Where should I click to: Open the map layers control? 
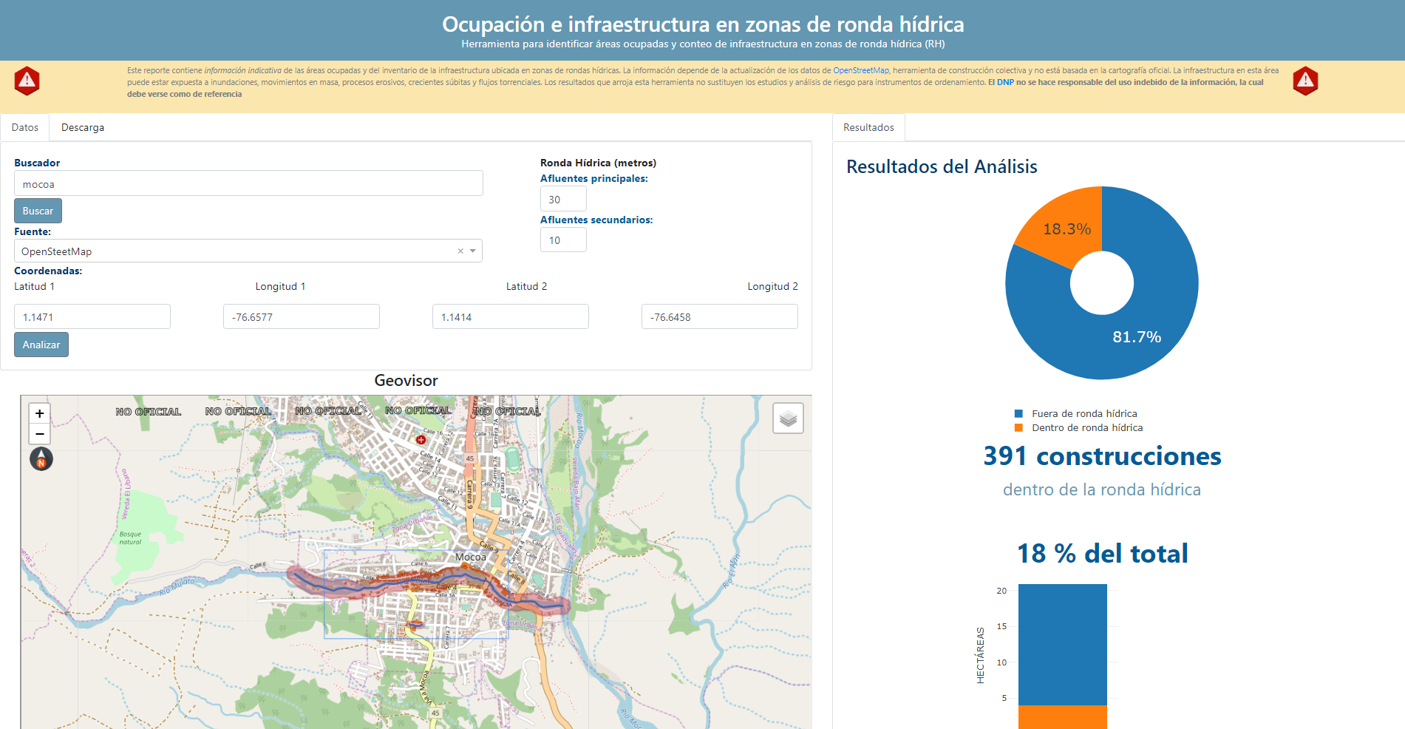point(788,418)
